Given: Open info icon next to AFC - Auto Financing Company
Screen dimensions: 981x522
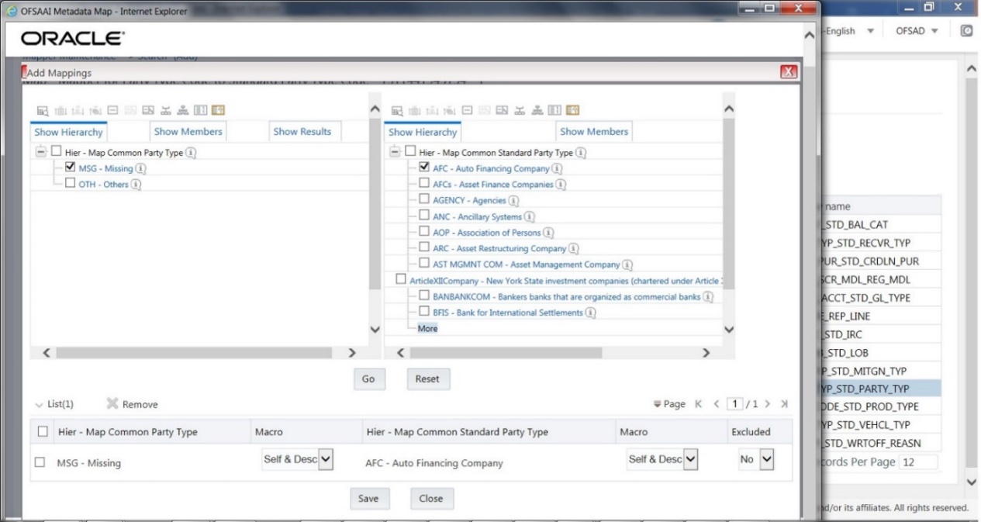Looking at the screenshot, I should point(557,168).
